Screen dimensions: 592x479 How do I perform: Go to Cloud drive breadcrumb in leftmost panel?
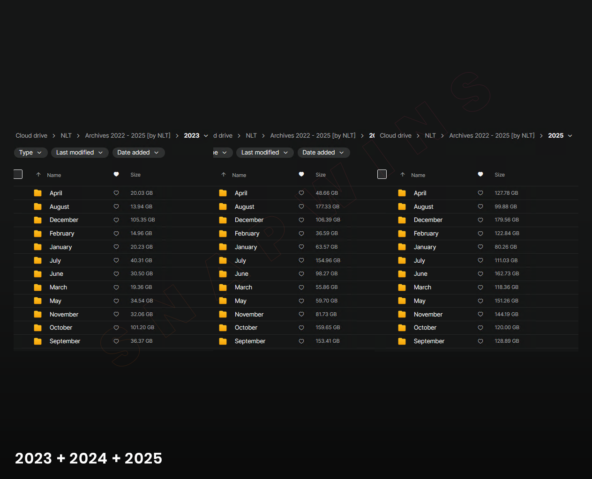[31, 136]
